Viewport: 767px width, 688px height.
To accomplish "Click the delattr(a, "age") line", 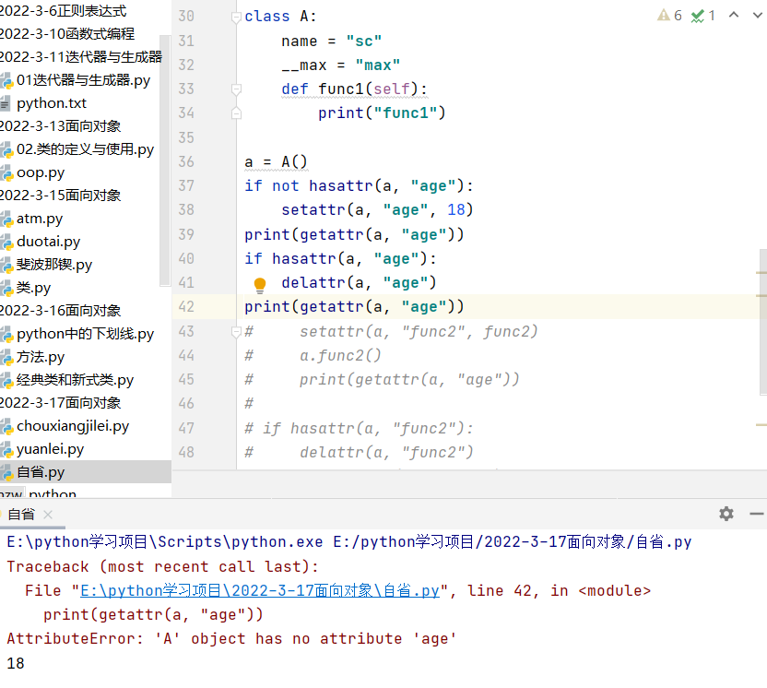I will 359,283.
